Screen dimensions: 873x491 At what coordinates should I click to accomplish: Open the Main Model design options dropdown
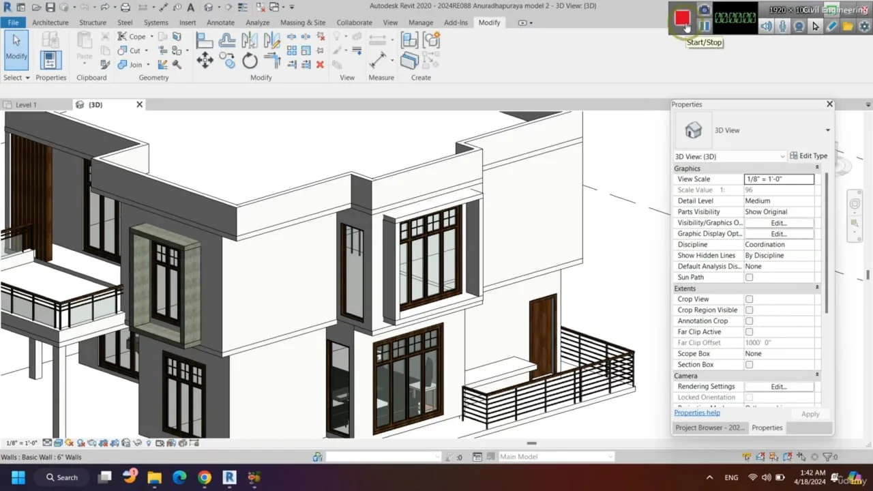click(x=556, y=457)
